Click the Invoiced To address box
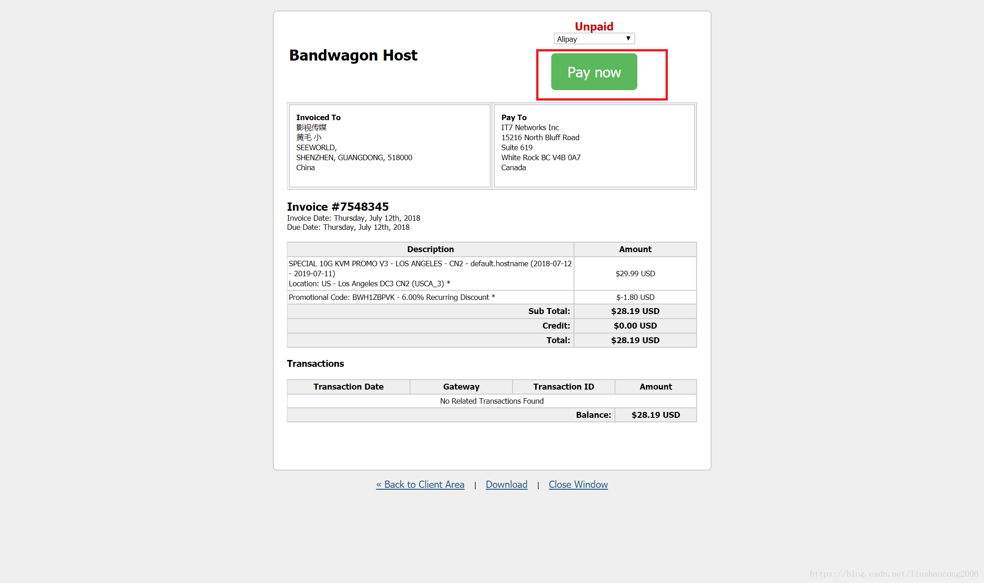 tap(389, 146)
